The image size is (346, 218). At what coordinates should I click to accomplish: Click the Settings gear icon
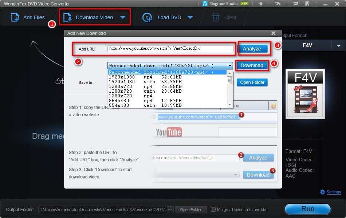click(x=322, y=192)
